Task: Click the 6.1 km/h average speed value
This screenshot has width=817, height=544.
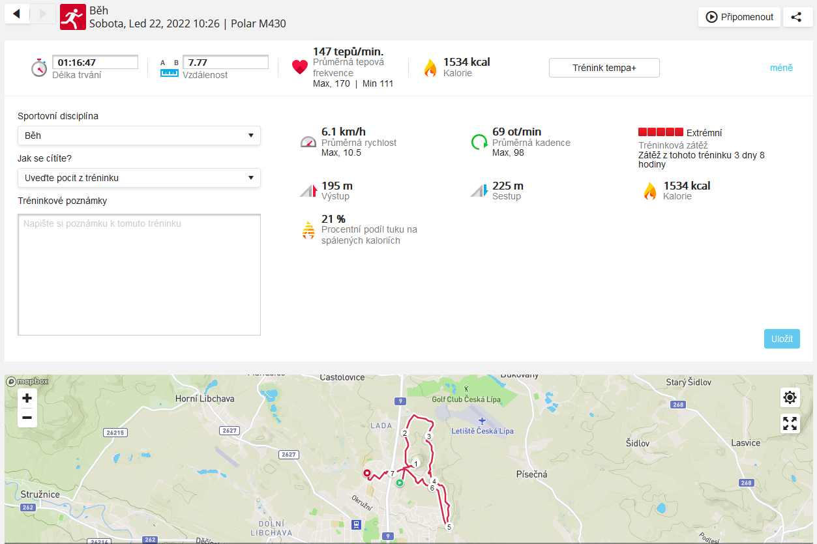Action: coord(344,132)
